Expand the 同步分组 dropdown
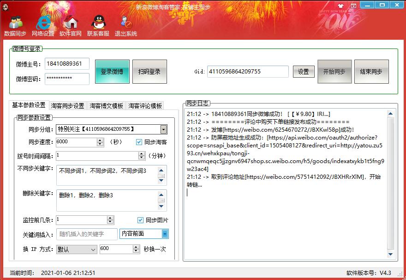The height and width of the screenshot is (280, 406). (x=163, y=129)
